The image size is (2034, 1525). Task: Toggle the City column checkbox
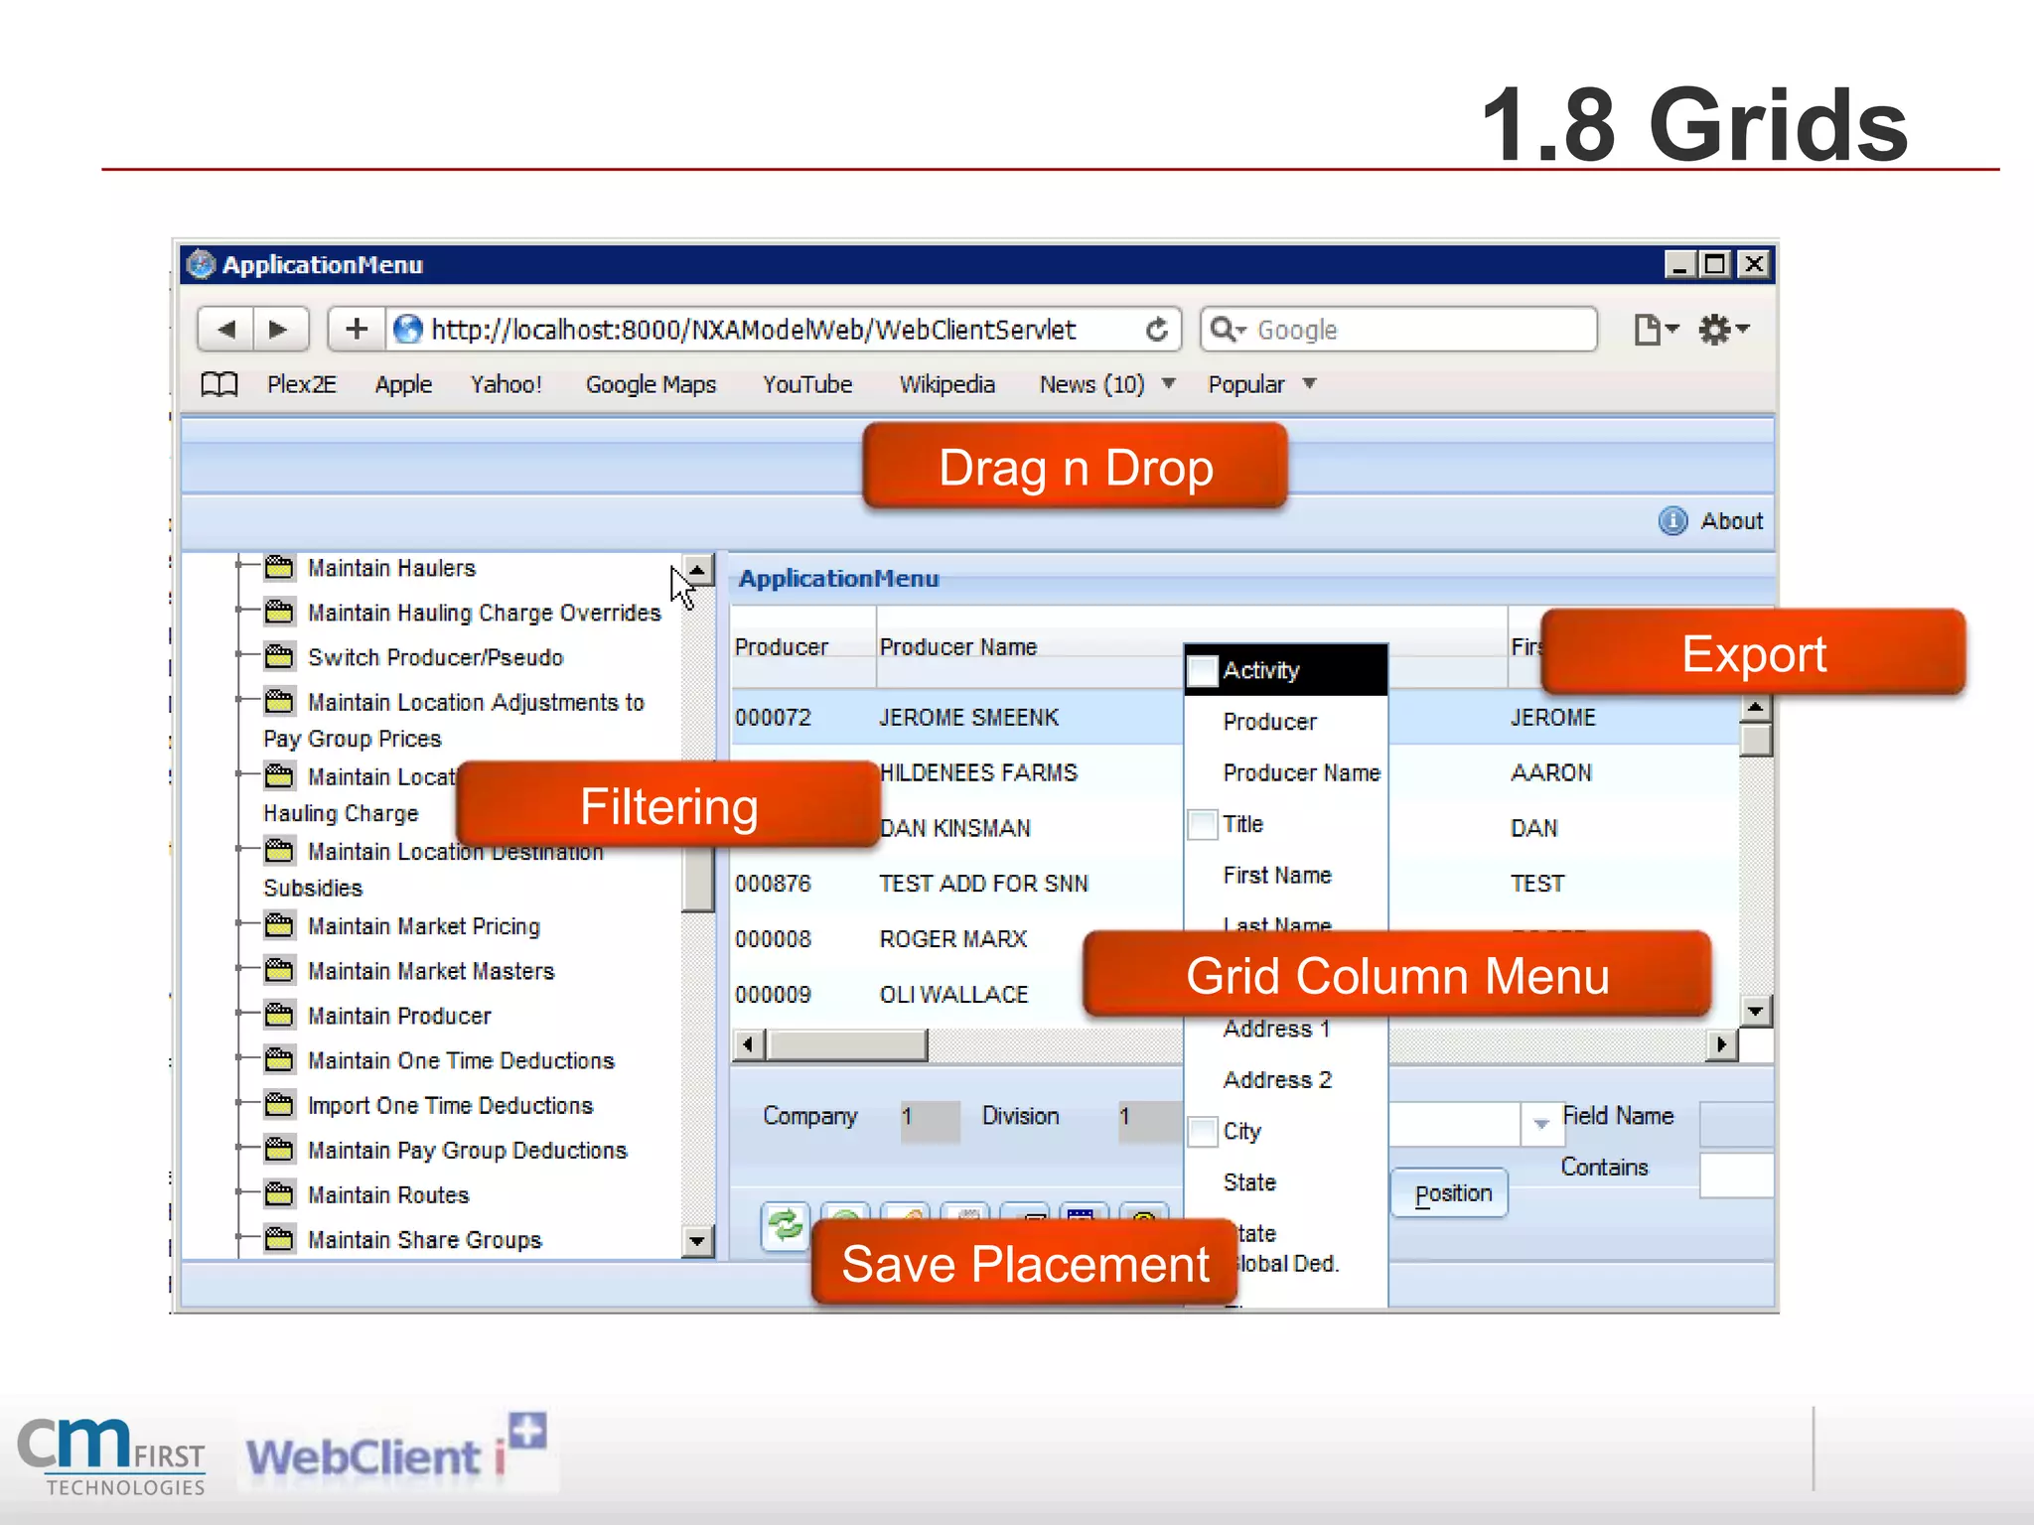point(1203,1131)
